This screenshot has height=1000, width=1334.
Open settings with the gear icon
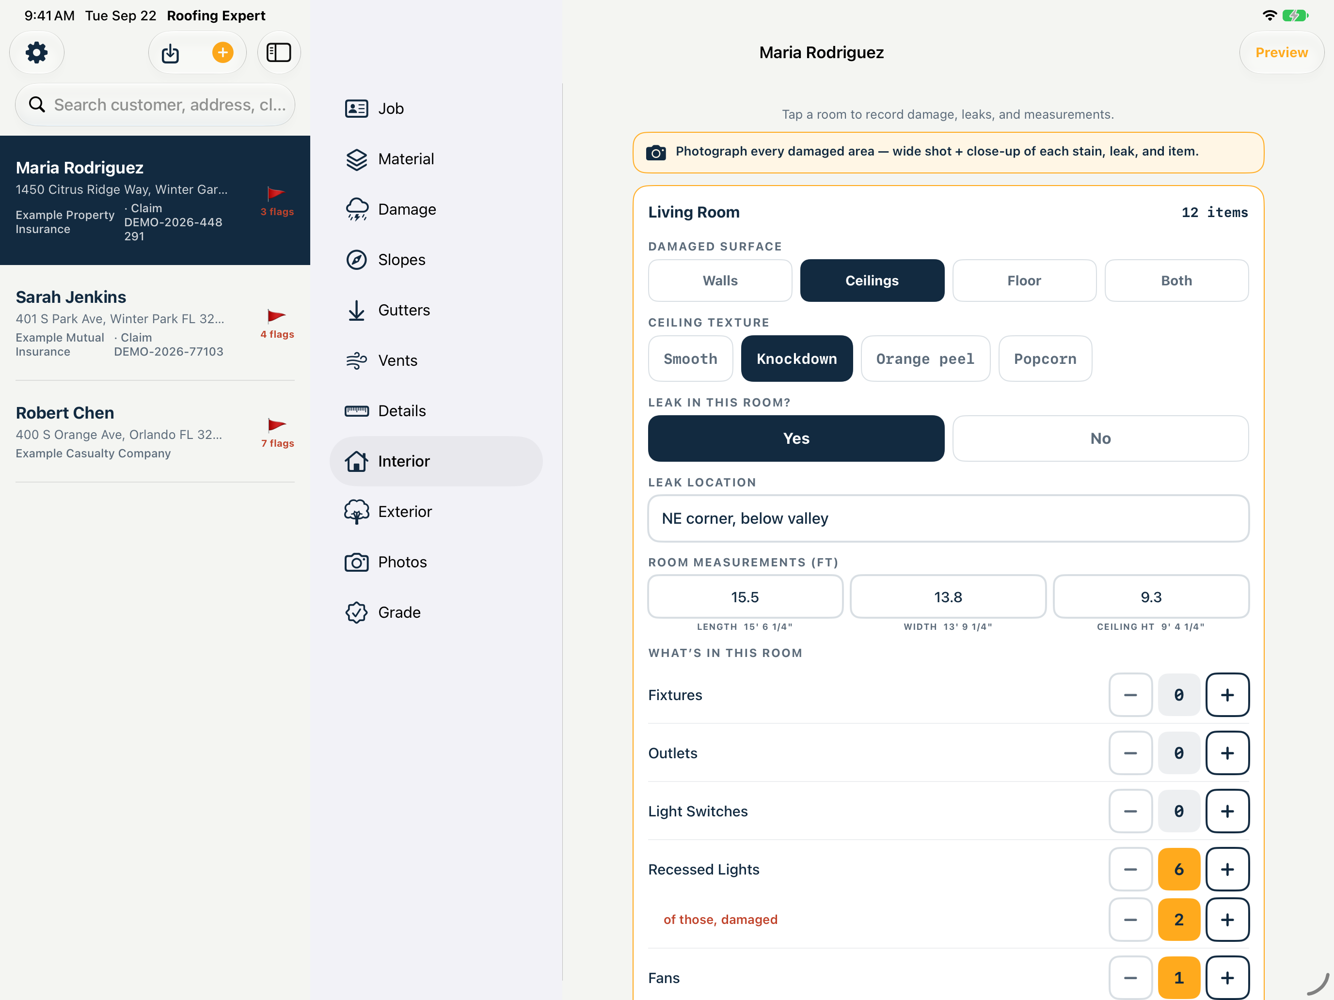[37, 52]
